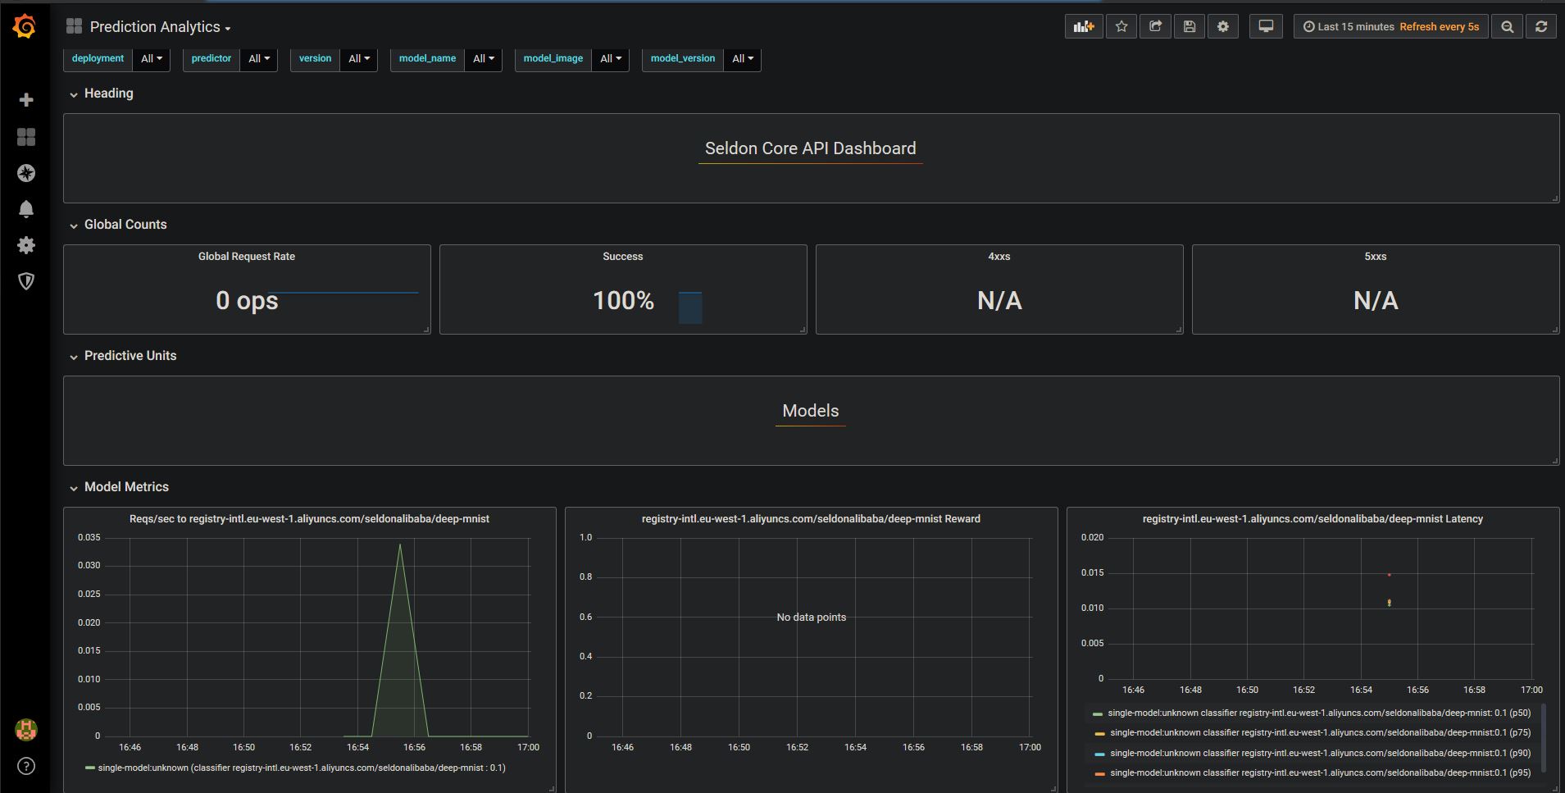Click the green Reqs/sec legend color swatch

pyautogui.click(x=89, y=768)
